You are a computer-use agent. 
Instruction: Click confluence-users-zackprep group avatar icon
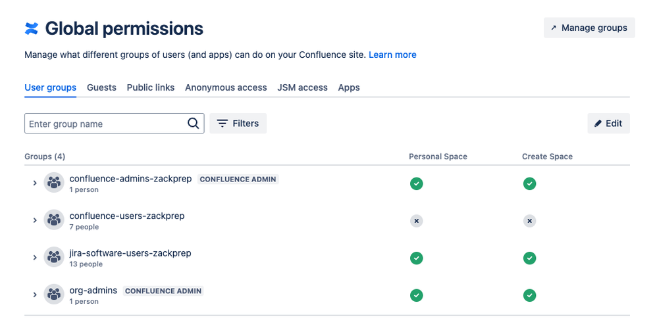(54, 220)
